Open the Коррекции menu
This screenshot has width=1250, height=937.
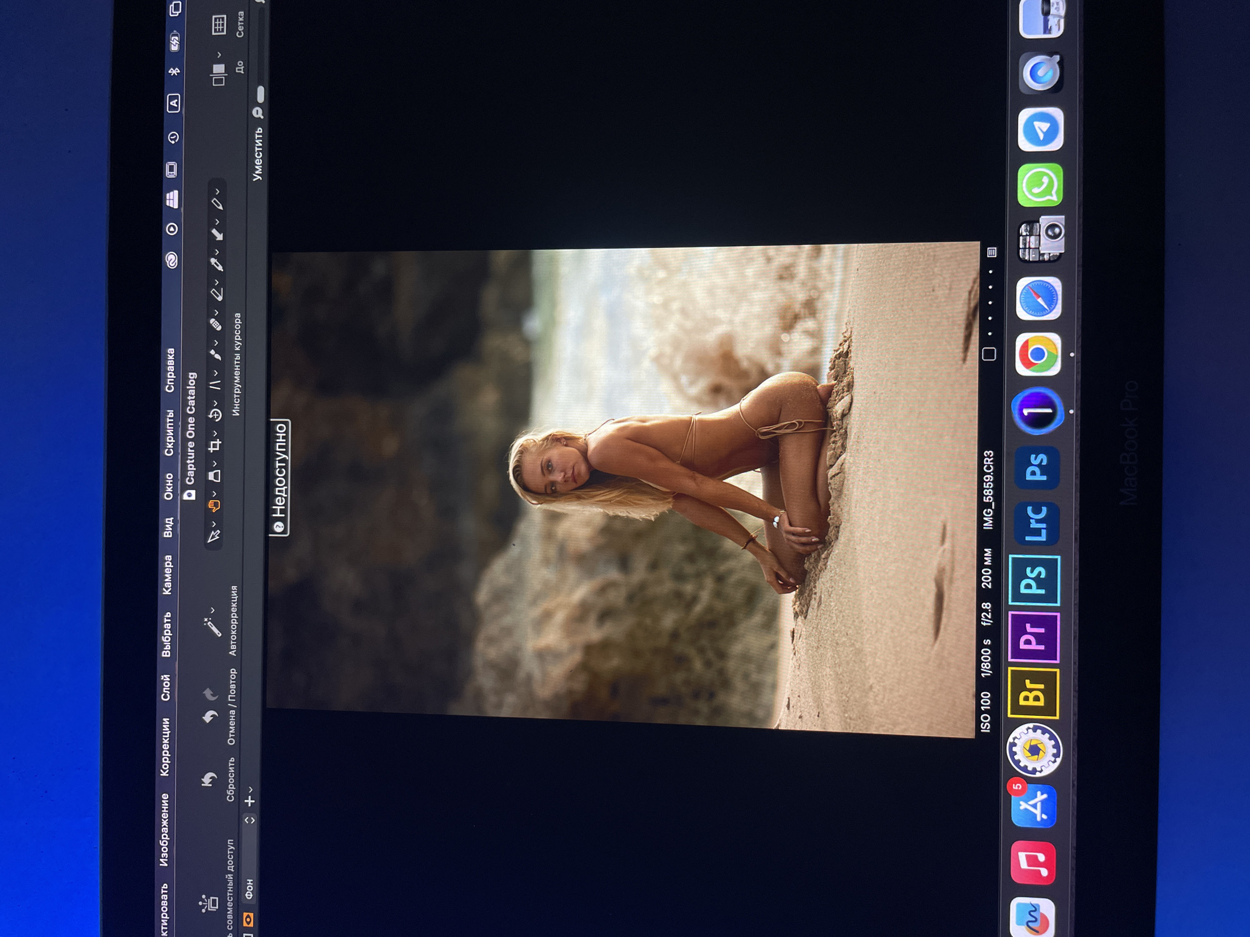point(165,747)
